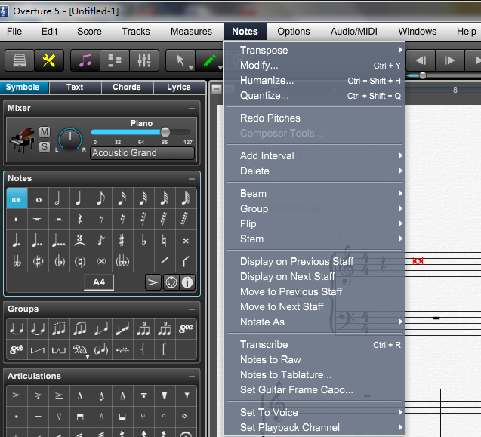
Task: Select the flat accidental symbol
Action: click(143, 240)
